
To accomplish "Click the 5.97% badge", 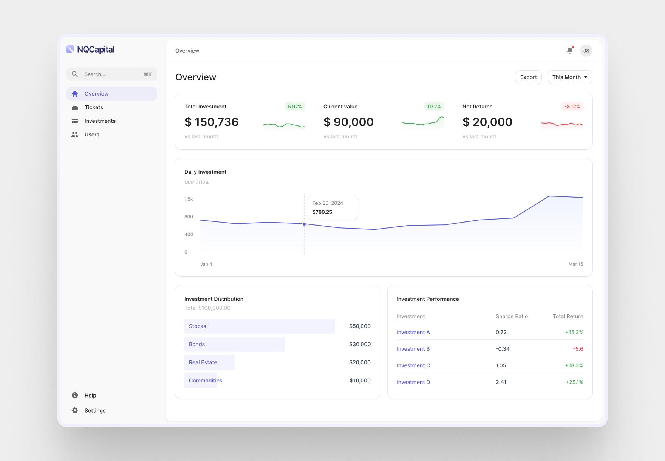I will tap(295, 107).
